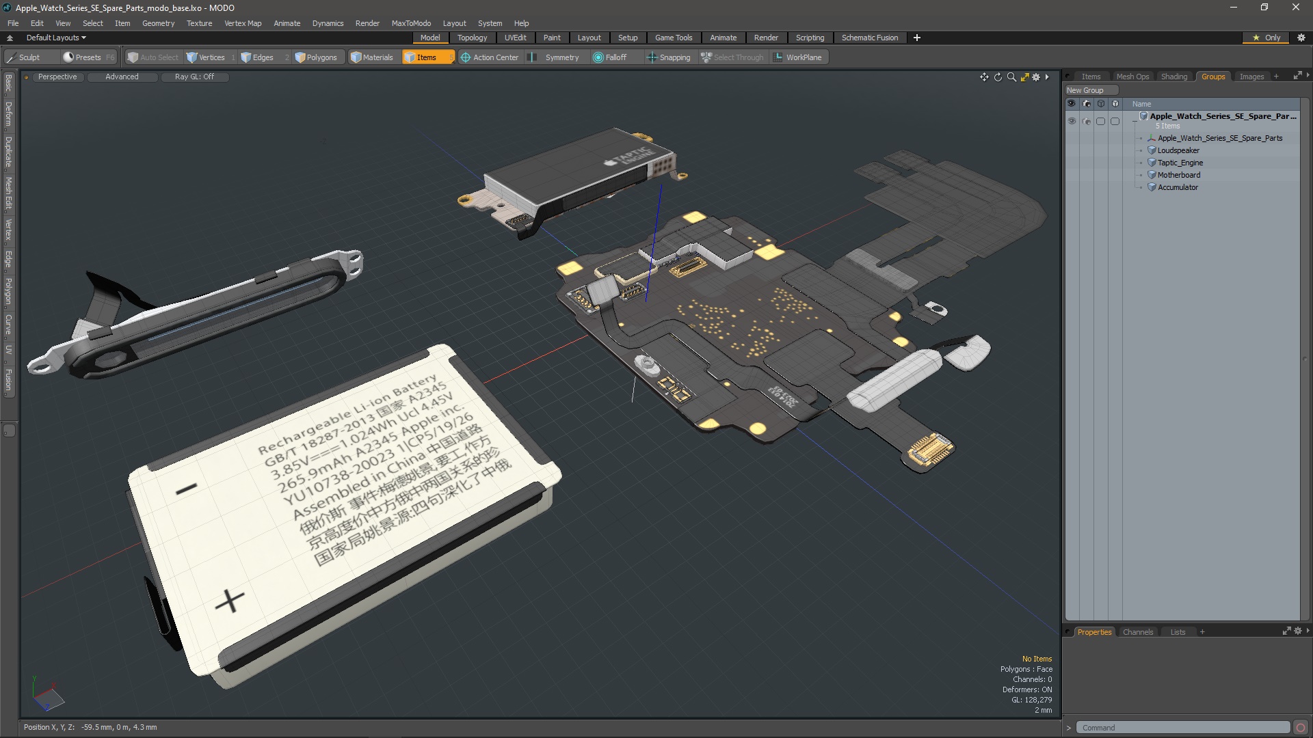The width and height of the screenshot is (1313, 738).
Task: Open the Presets browser
Action: 88,57
